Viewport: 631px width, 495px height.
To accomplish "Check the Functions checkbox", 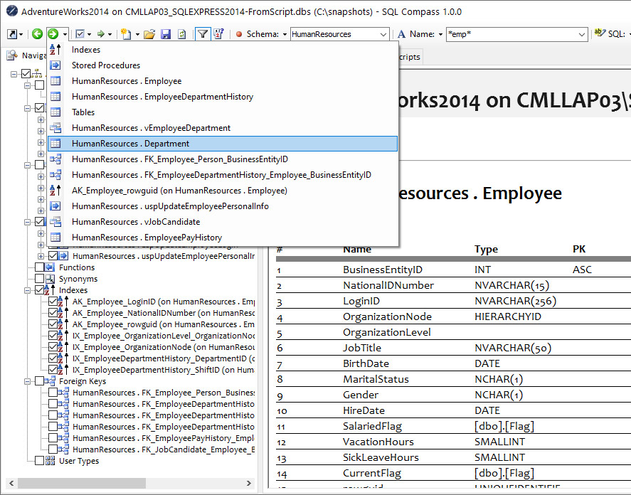I will tap(40, 267).
